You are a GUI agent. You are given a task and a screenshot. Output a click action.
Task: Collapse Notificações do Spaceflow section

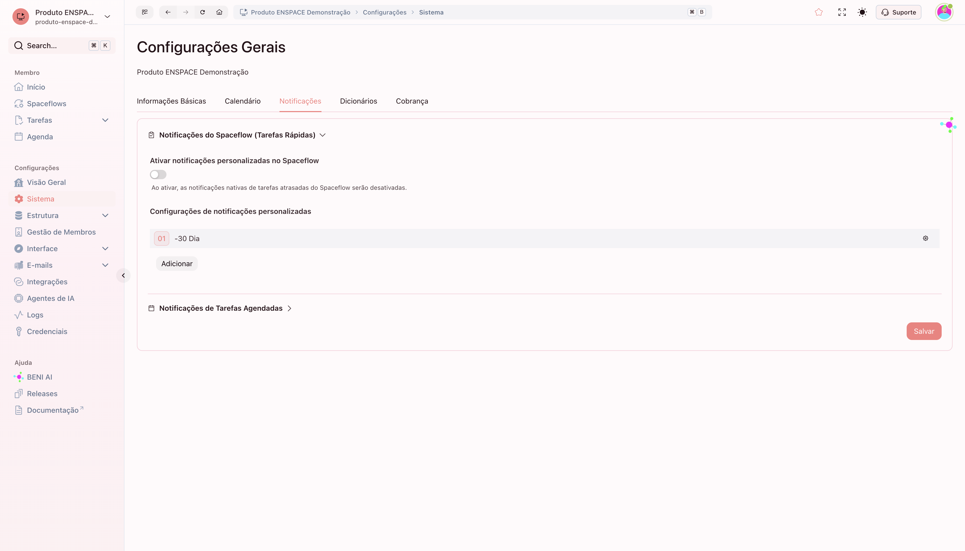click(237, 135)
